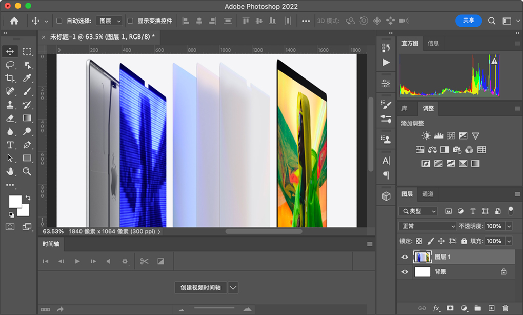Select the Lasso tool
This screenshot has height=315, width=523.
10,65
